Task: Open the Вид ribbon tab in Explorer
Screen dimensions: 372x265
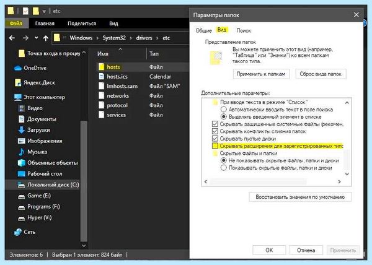Action: pos(113,24)
